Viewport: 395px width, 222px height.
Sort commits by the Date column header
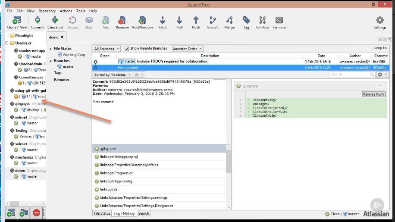coord(321,56)
